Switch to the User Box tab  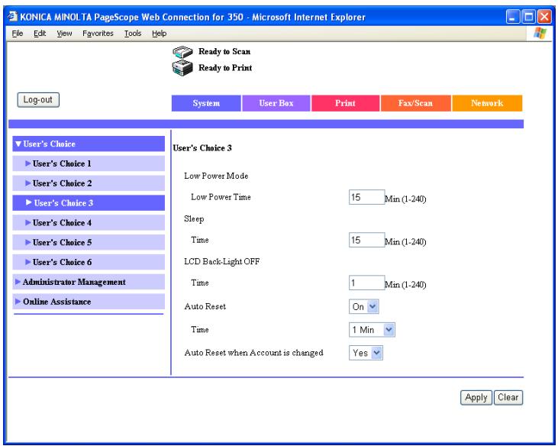click(276, 103)
